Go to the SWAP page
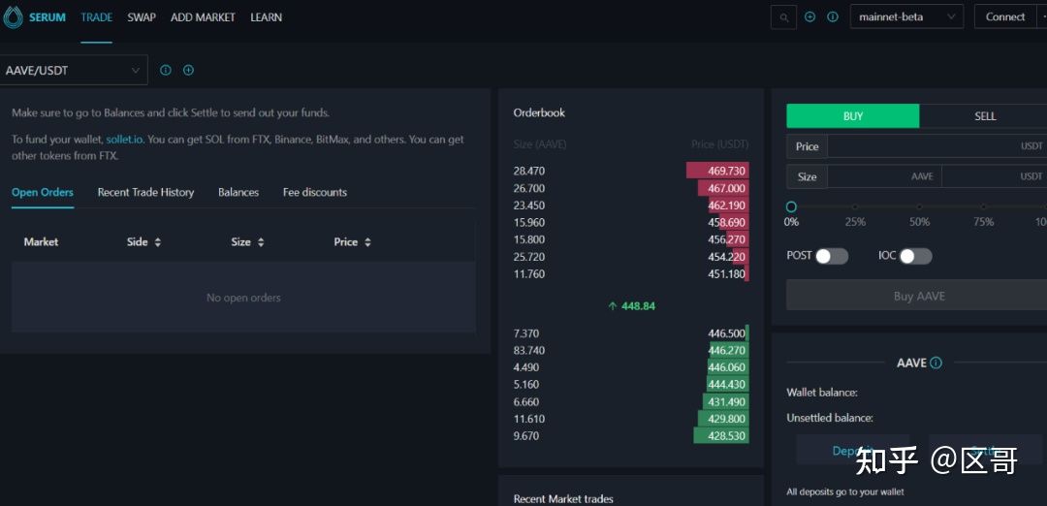This screenshot has height=506, width=1047. [x=142, y=17]
